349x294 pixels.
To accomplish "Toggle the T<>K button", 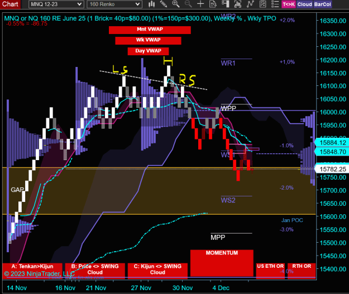I will pyautogui.click(x=289, y=4).
